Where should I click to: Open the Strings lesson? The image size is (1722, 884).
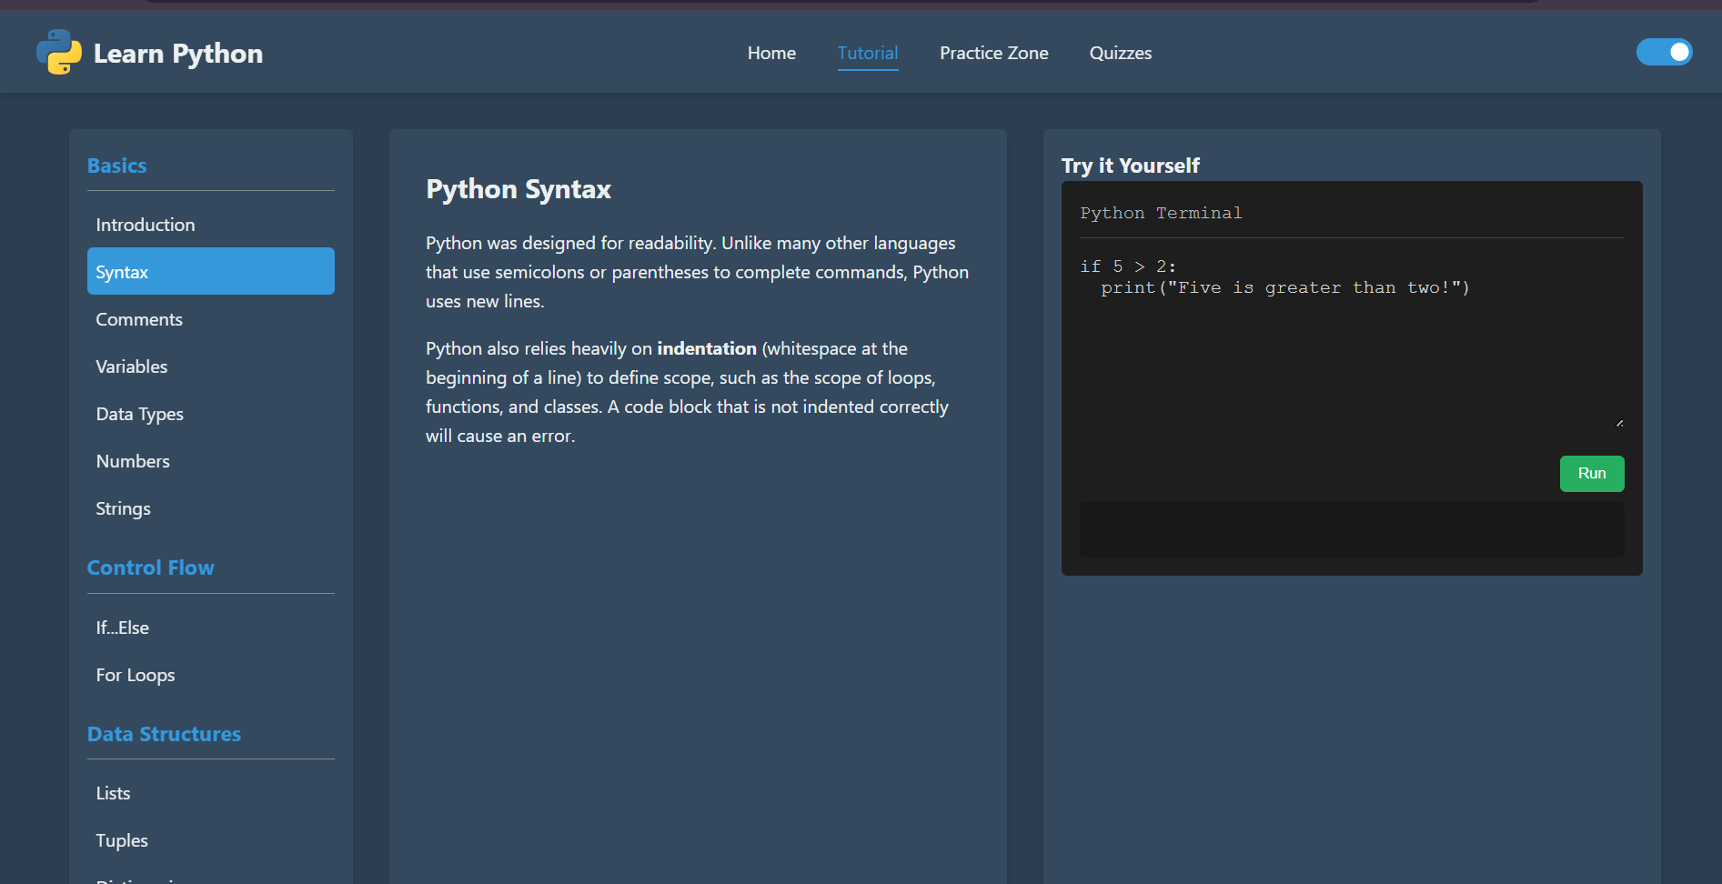coord(211,508)
